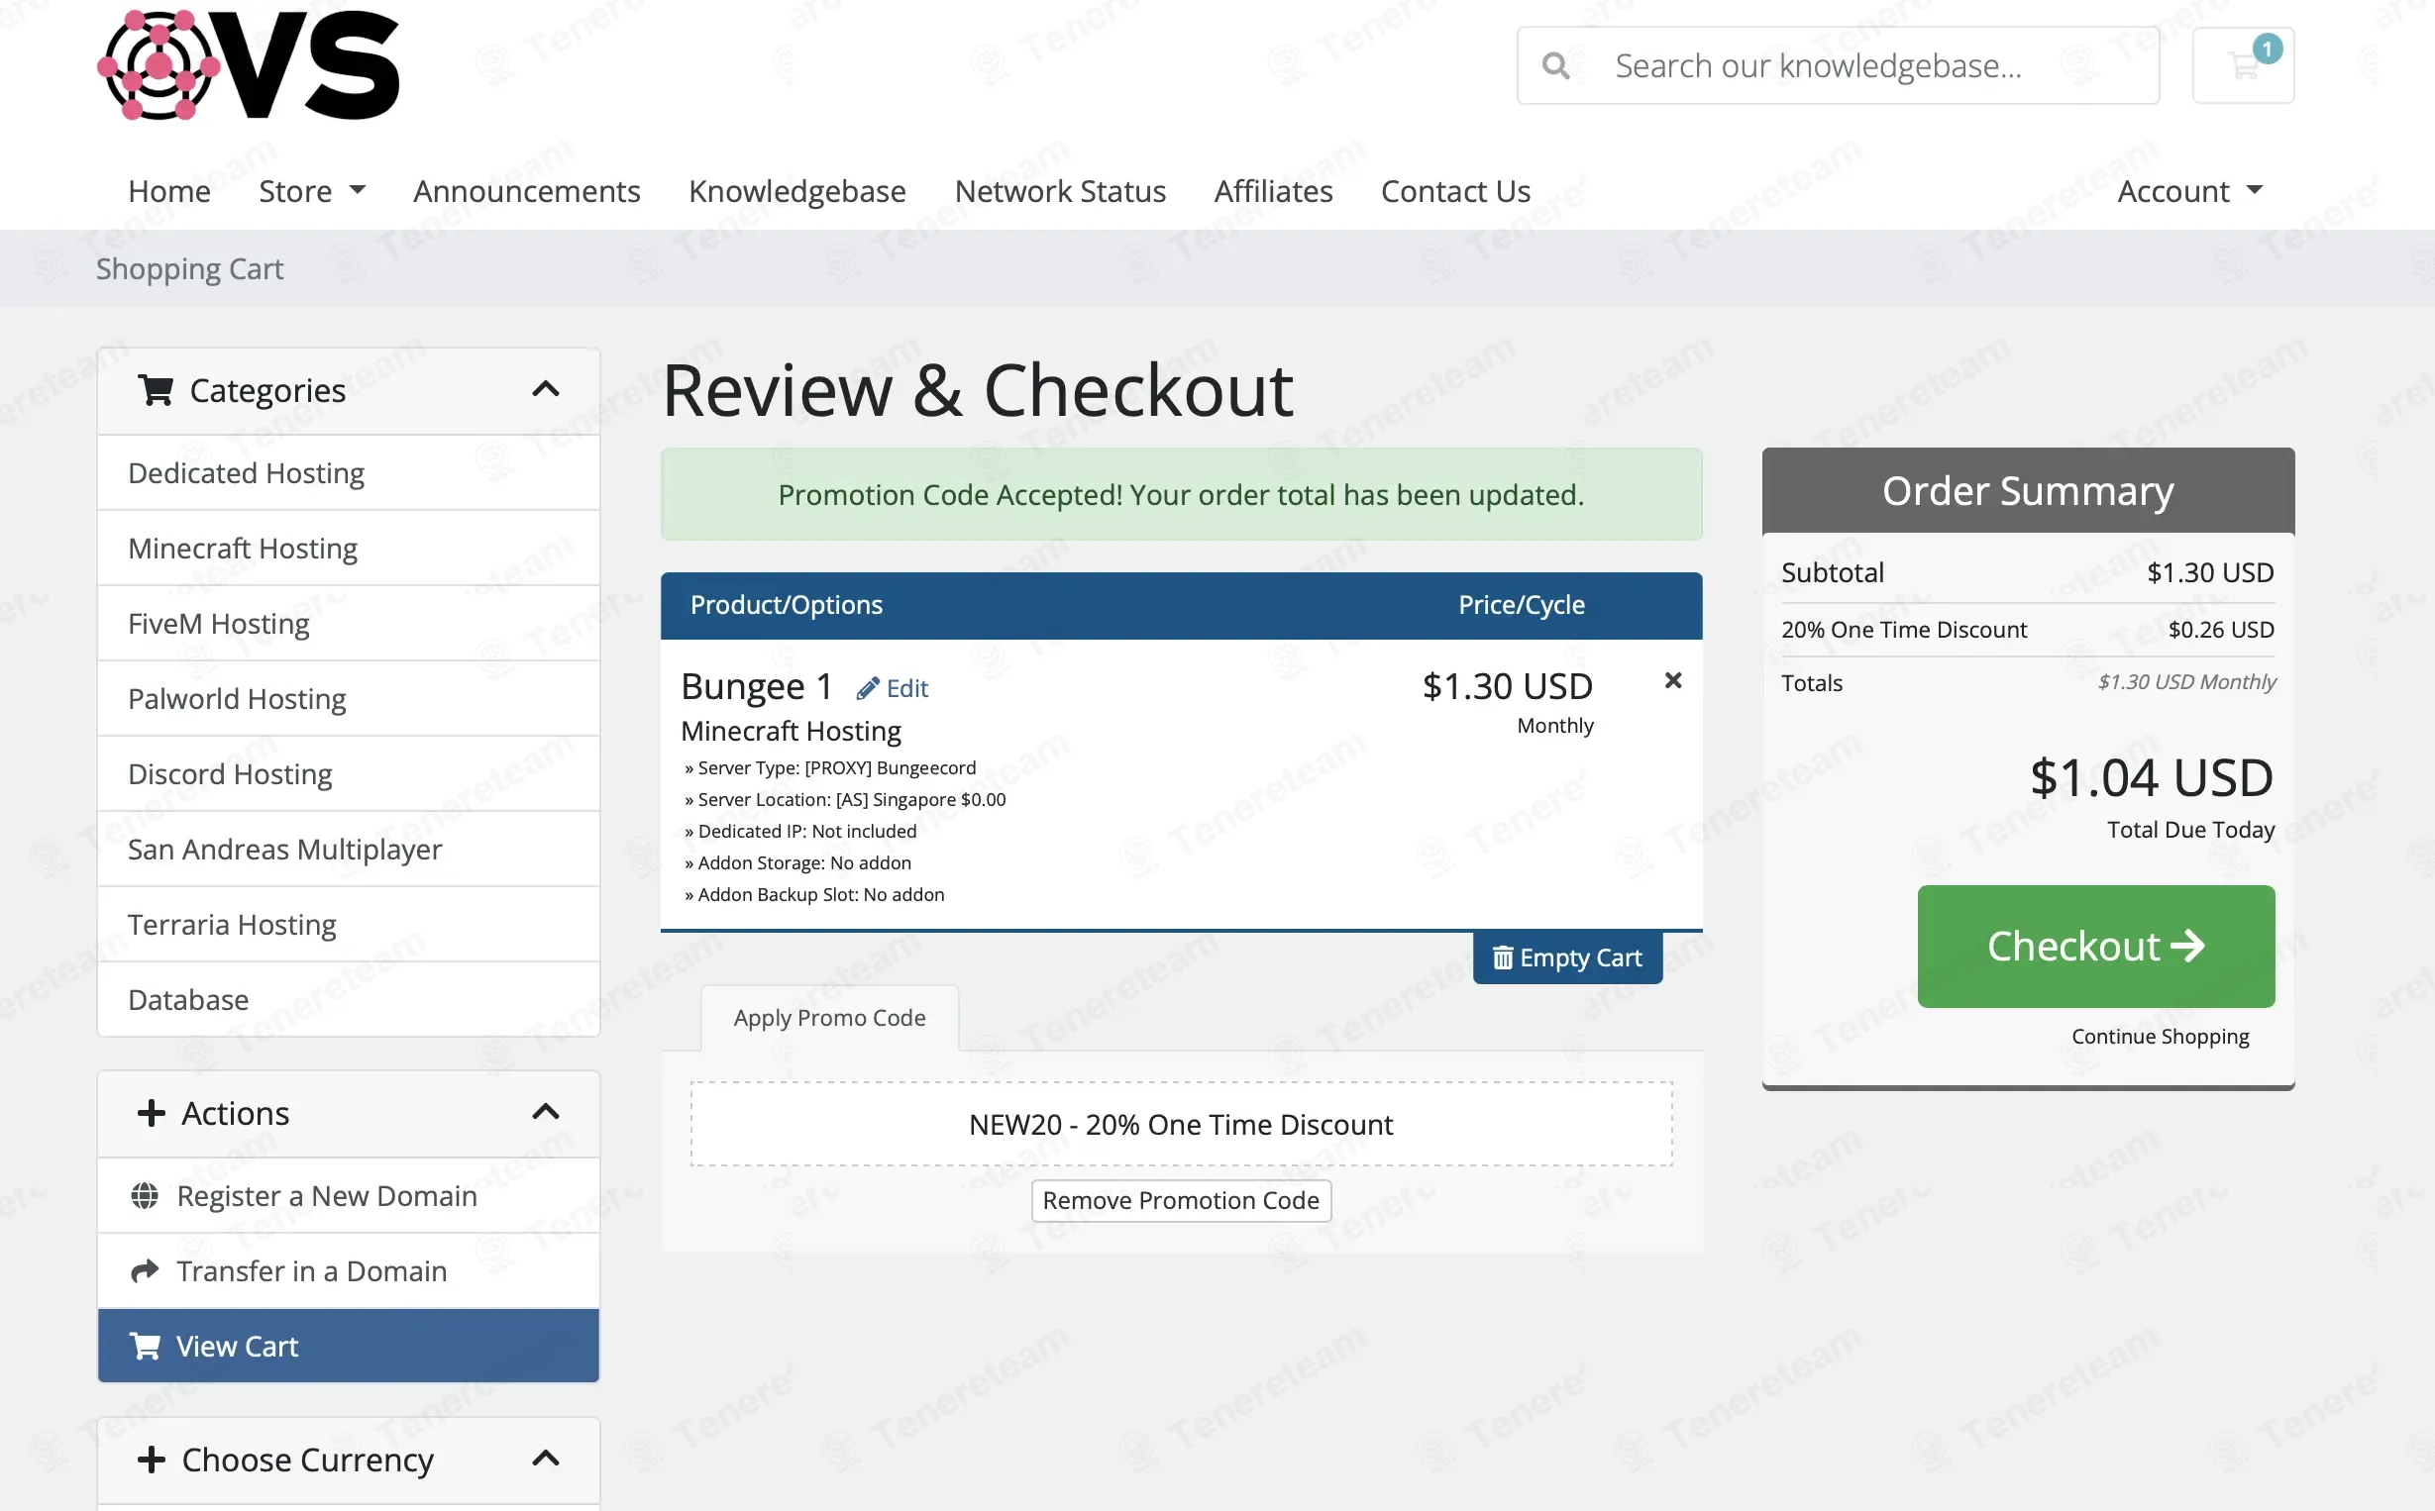Viewport: 2435px width, 1511px height.
Task: Open San Andreas Multiplayer category
Action: tap(348, 849)
